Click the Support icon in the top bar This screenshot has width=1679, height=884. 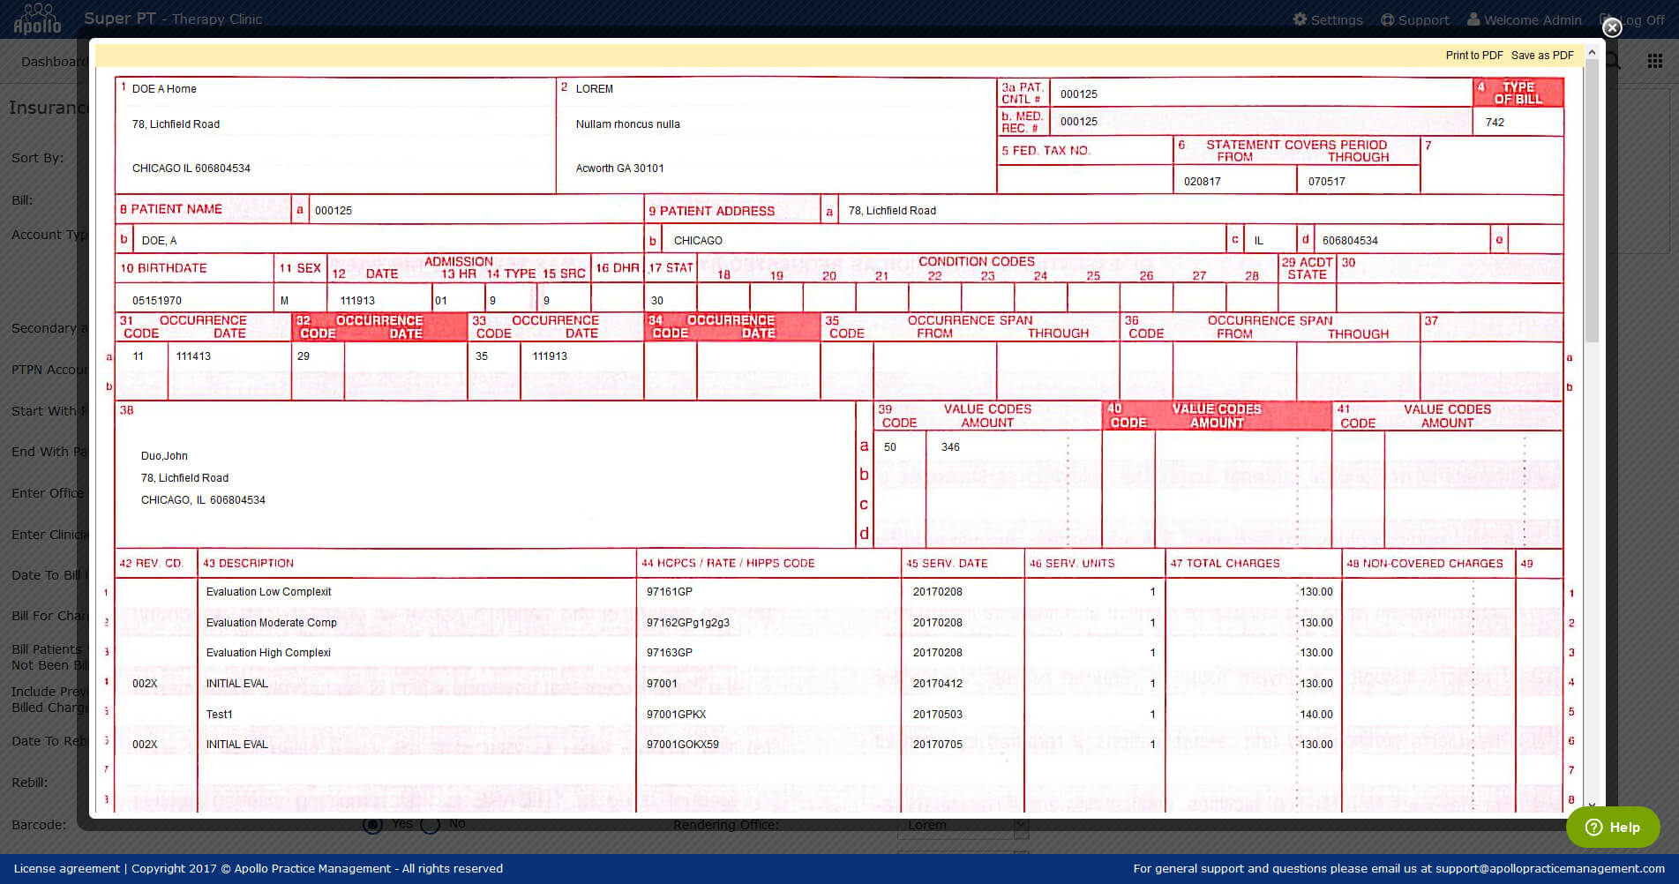click(1388, 19)
